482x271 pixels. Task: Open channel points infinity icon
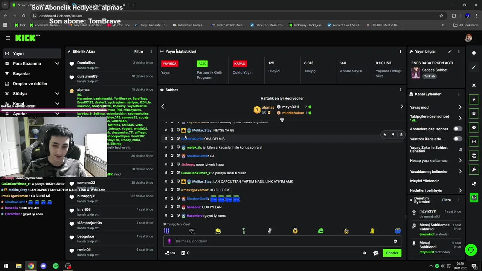[x=170, y=253]
